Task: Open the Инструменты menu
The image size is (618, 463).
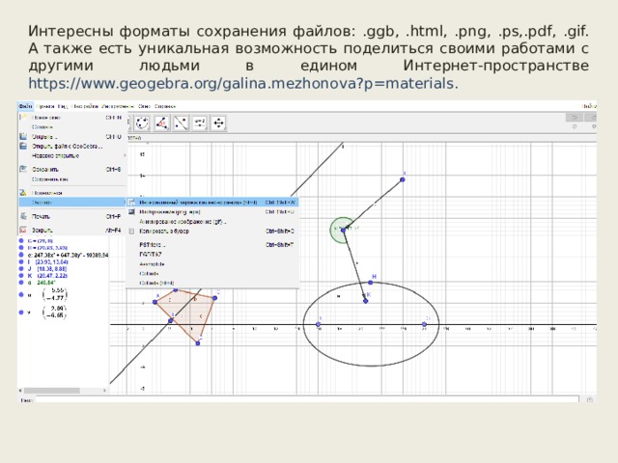Action: tap(118, 106)
